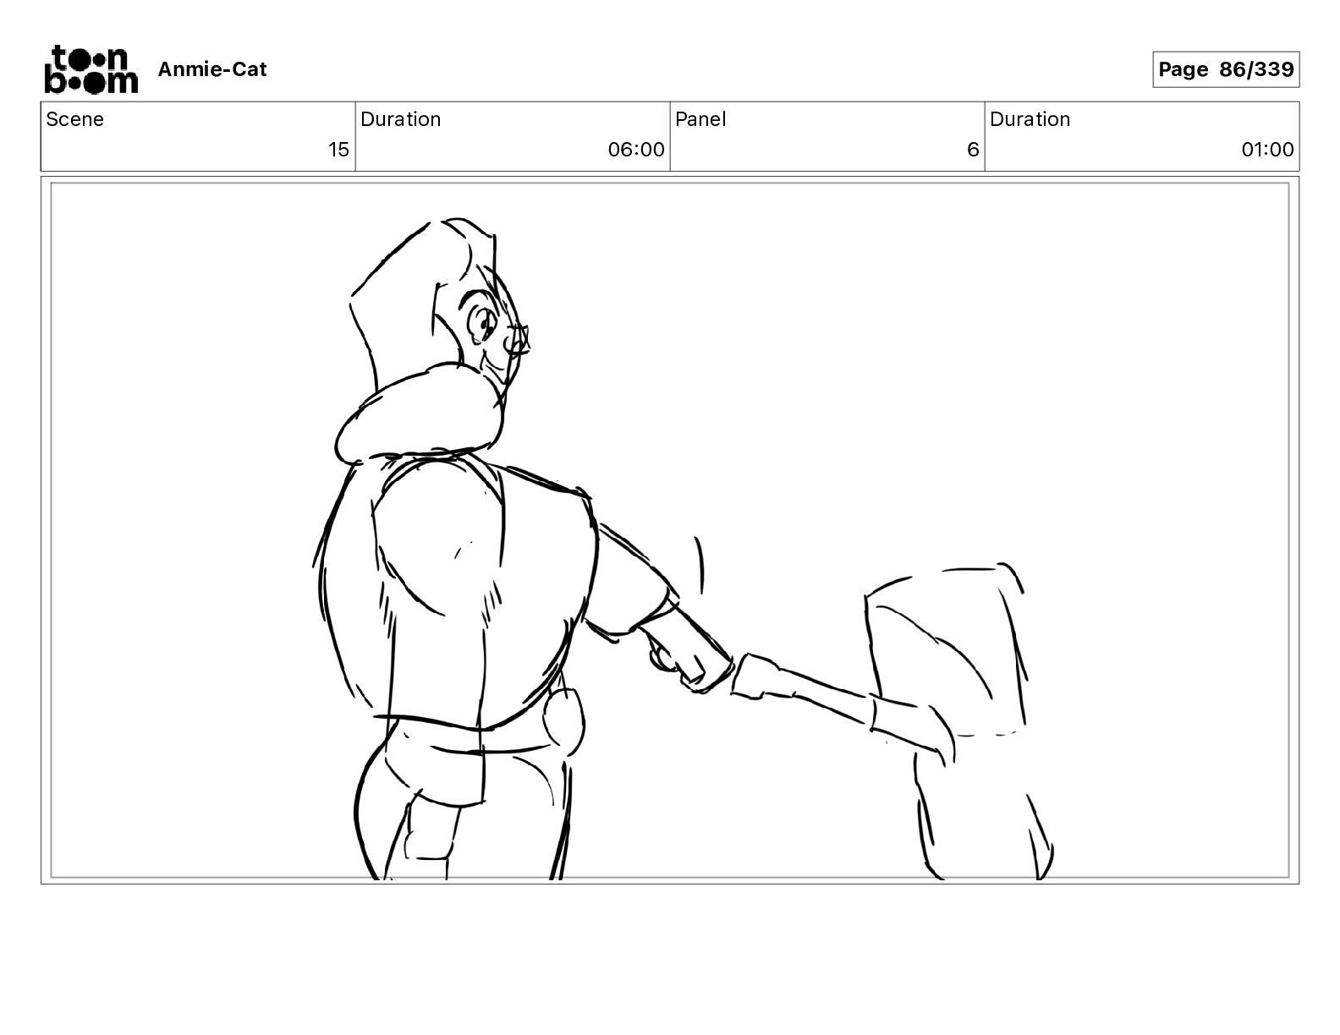Select the project title 'Anmie-Cat'
The height and width of the screenshot is (1035, 1340).
coord(212,69)
